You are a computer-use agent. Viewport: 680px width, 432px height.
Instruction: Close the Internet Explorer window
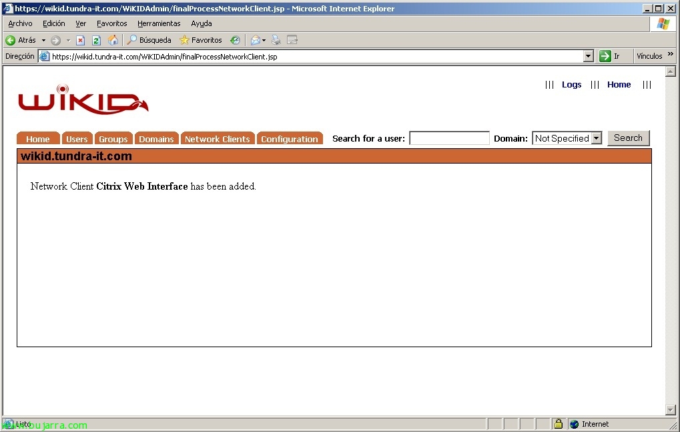click(x=670, y=8)
